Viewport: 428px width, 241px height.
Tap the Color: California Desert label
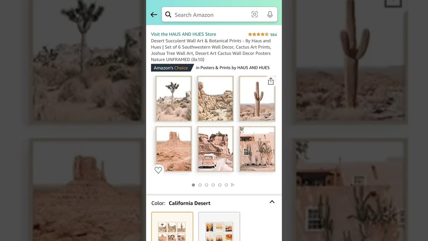(181, 203)
